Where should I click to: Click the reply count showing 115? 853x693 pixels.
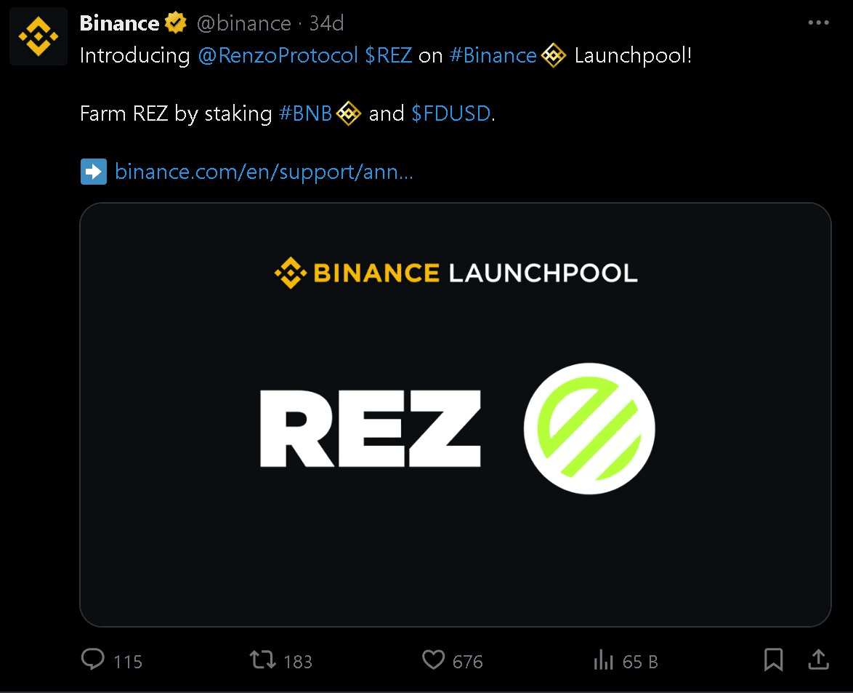(x=127, y=662)
